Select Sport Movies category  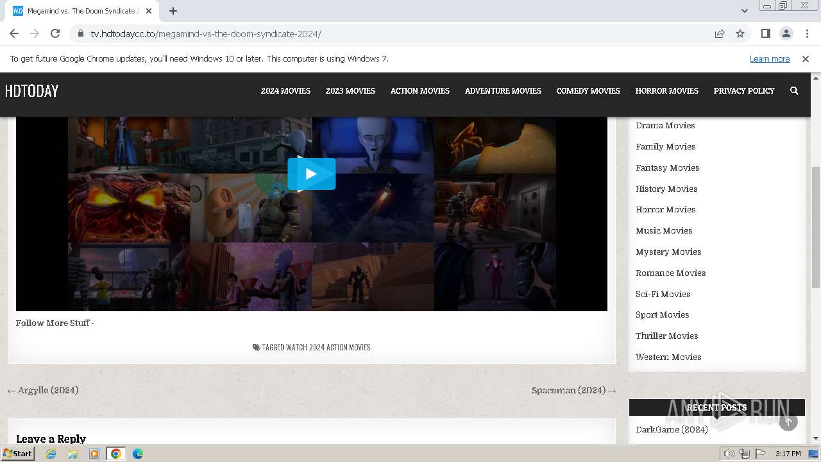coord(663,315)
